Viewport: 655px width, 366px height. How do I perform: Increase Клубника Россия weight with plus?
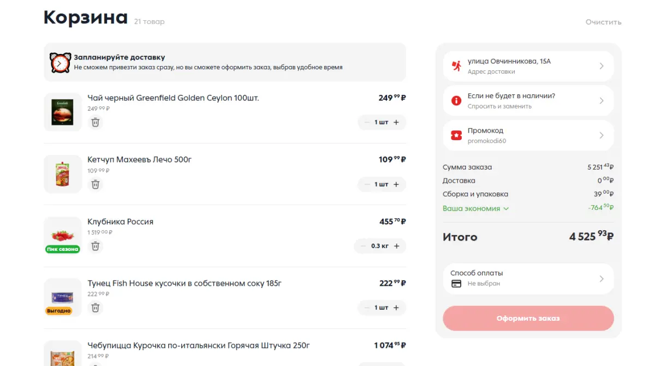pyautogui.click(x=397, y=246)
